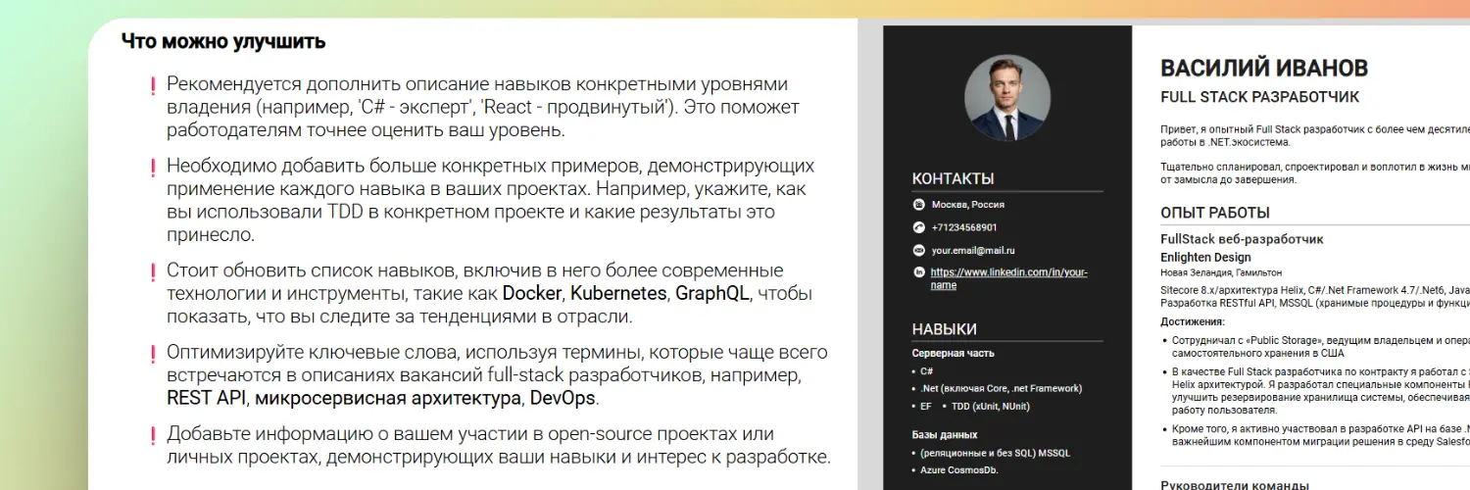The image size is (1470, 490).
Task: Click the highlighted word 'DevOps'
Action: tap(563, 399)
